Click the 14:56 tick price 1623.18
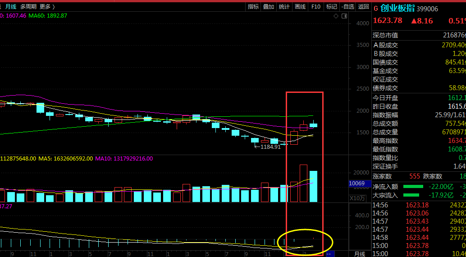The image size is (466, 257). pyautogui.click(x=417, y=205)
